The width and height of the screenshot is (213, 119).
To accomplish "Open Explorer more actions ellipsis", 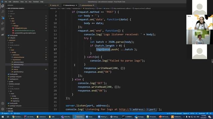I will click(x=46, y=5).
